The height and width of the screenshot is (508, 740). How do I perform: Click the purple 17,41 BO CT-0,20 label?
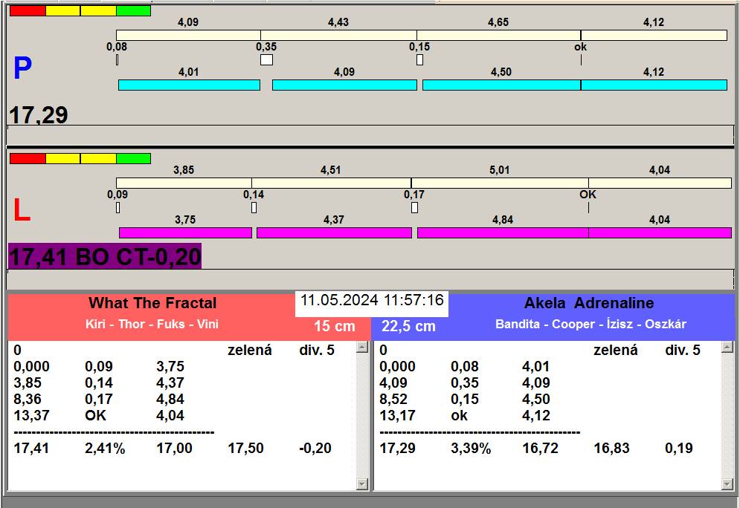105,256
